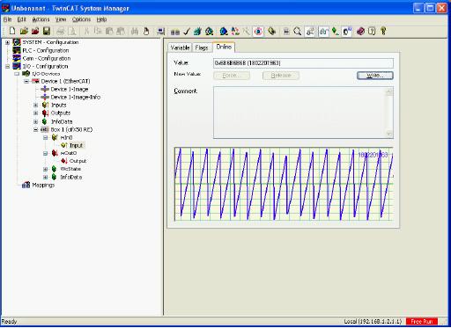Viewport: 451px width, 328px height.
Task: Select the Online tab
Action: [x=224, y=47]
